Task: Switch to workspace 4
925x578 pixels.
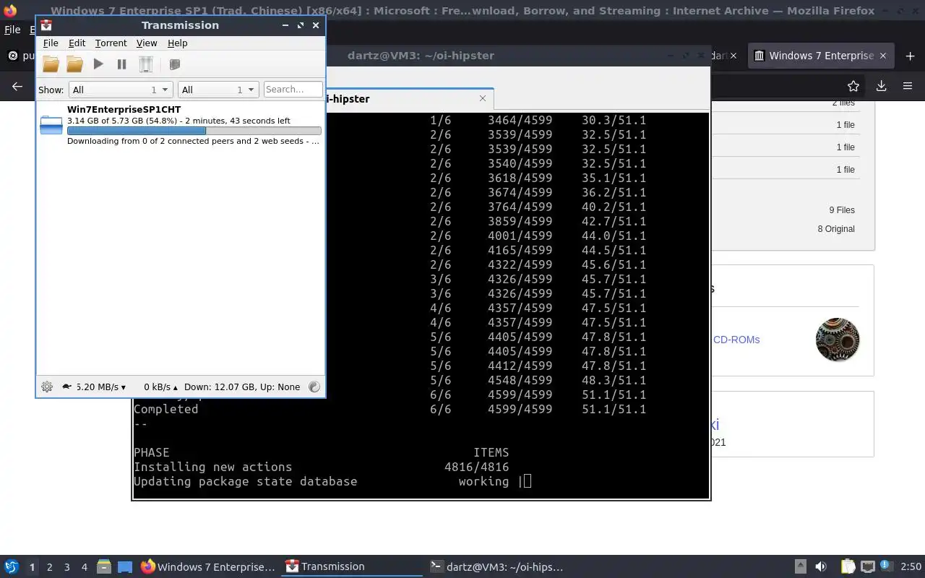Action: pyautogui.click(x=84, y=567)
